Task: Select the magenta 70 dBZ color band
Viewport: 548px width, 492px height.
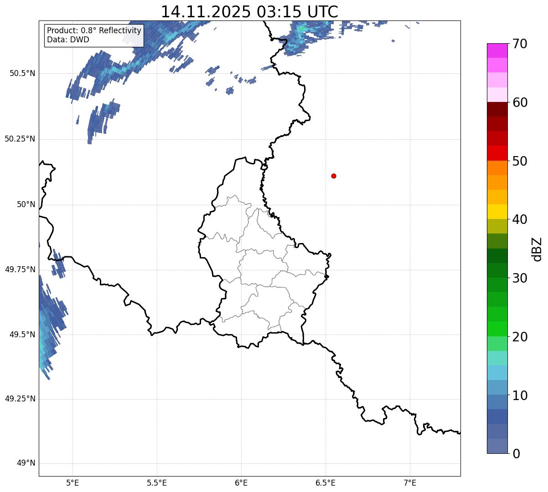Action: (497, 51)
